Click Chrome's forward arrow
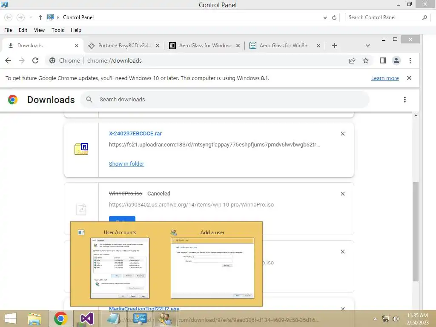 click(x=21, y=60)
